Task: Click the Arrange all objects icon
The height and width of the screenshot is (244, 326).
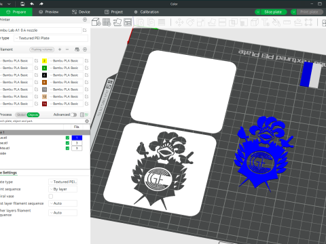Action: coord(128,22)
